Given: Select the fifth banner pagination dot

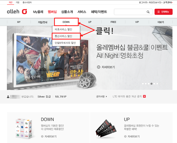Looking at the screenshot, I should coord(154,84).
